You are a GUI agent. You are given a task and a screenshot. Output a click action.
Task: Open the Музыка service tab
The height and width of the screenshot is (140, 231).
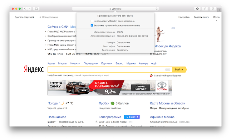tap(131, 63)
